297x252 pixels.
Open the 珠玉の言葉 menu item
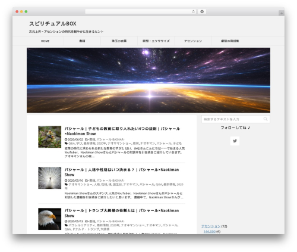tap(119, 41)
